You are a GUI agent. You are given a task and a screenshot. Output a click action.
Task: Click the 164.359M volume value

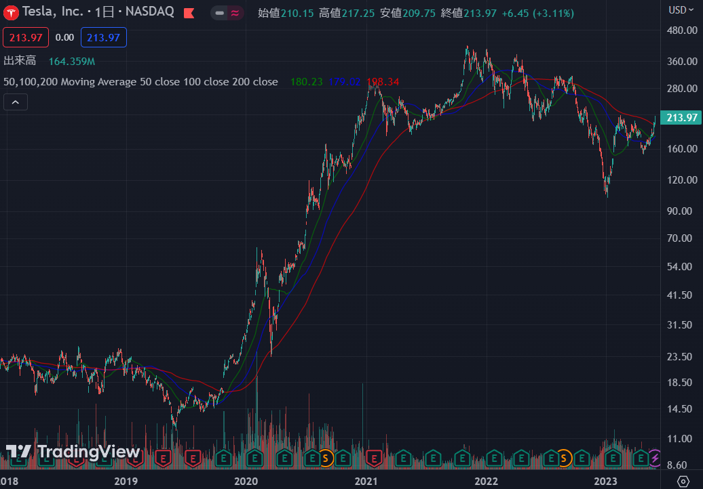pos(72,61)
